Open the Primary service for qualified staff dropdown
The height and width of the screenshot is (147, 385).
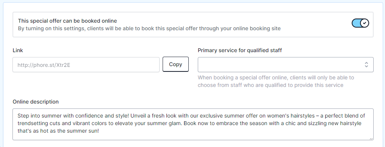(x=286, y=65)
